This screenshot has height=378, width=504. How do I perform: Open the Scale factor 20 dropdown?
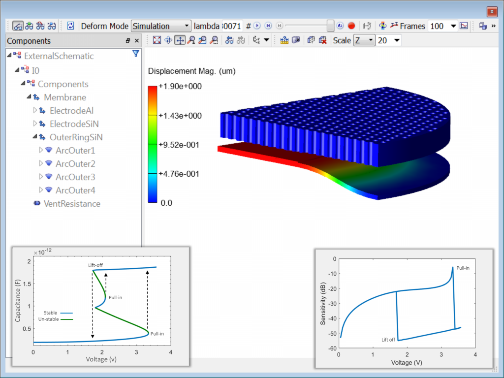click(x=397, y=40)
